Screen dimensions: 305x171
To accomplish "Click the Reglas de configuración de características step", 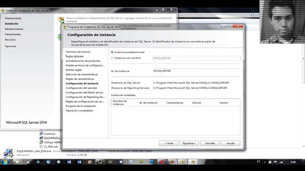I will pyautogui.click(x=85, y=102).
